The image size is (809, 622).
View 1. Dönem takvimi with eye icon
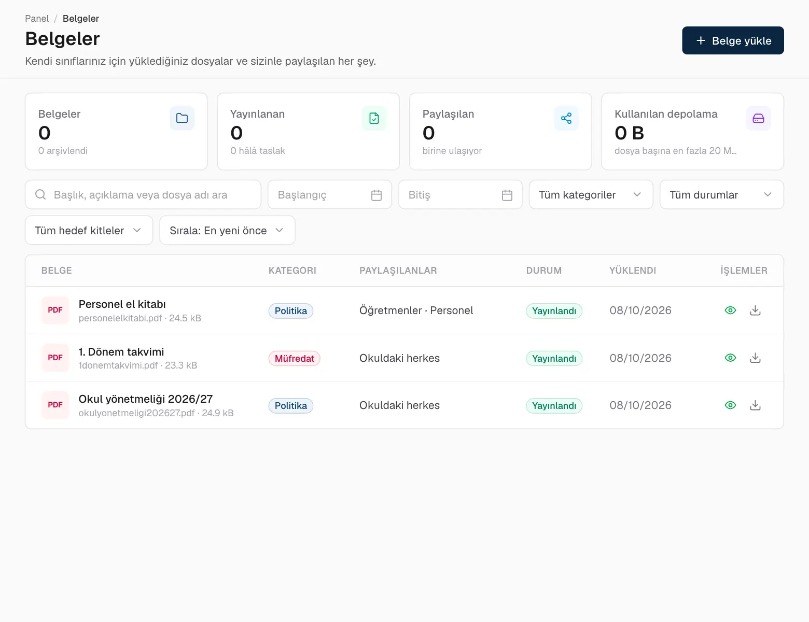coord(730,358)
